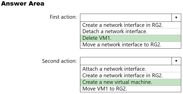Click the 'Answer Area' heading
This screenshot has height=94, width=183.
coord(23,4)
